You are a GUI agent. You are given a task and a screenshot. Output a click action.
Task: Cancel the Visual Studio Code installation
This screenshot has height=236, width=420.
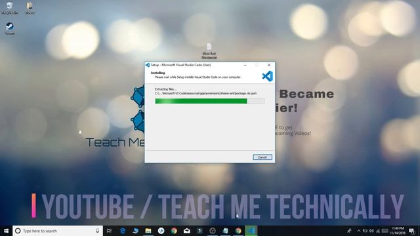262,157
